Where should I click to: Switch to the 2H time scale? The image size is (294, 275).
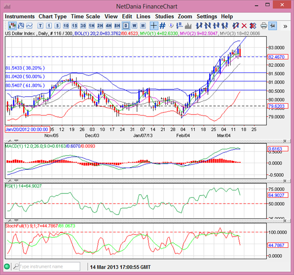100,26
